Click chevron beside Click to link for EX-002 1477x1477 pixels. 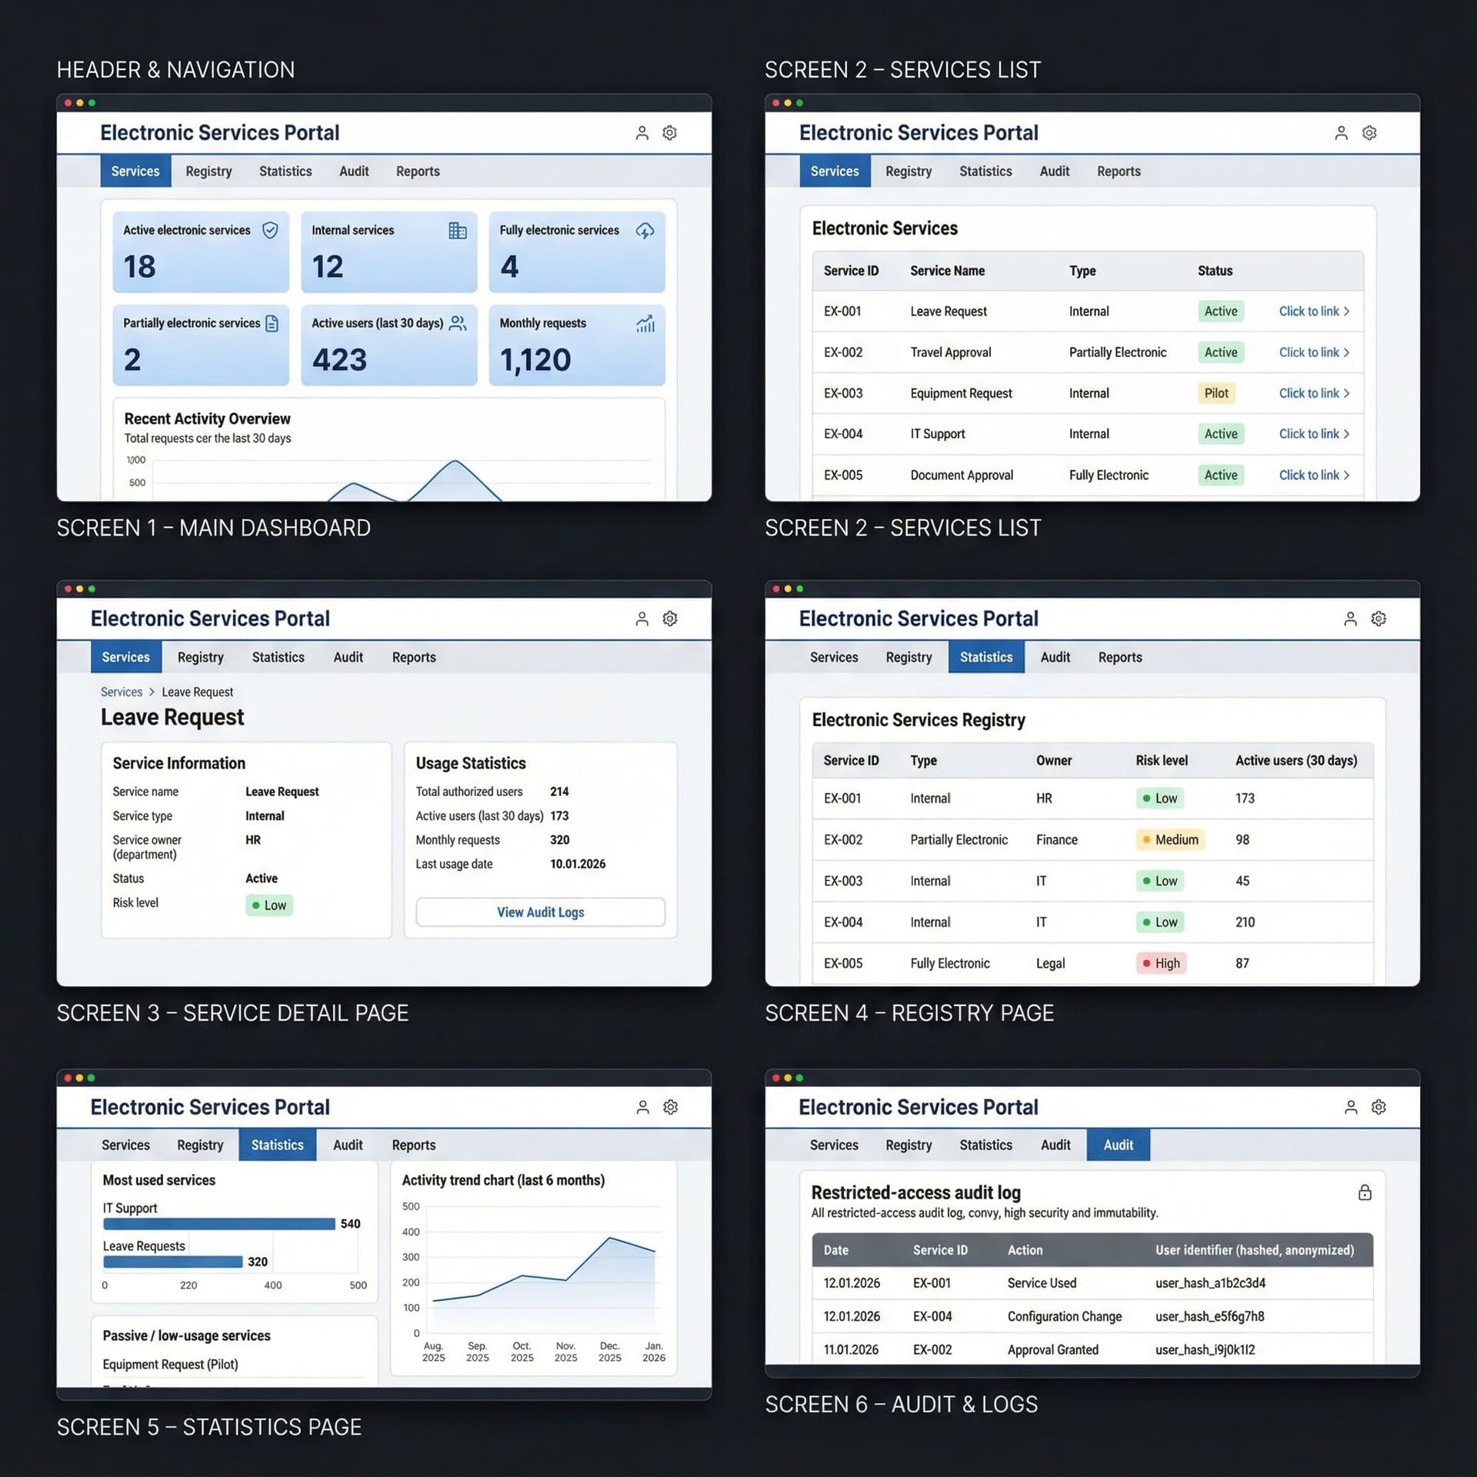1346,352
